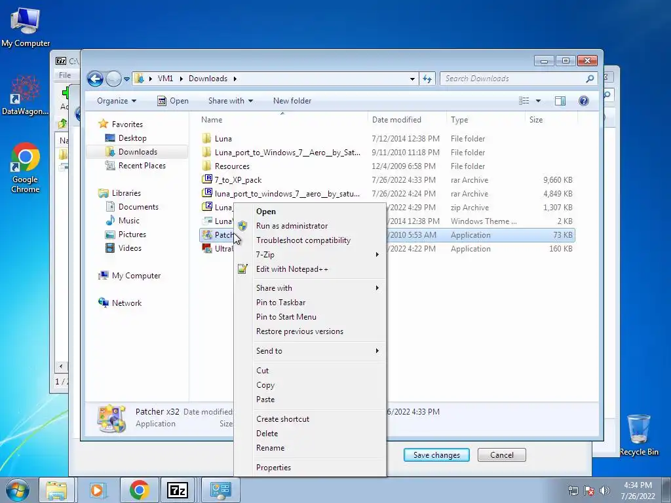Sort by the Type column header
671x503 pixels.
pyautogui.click(x=459, y=120)
